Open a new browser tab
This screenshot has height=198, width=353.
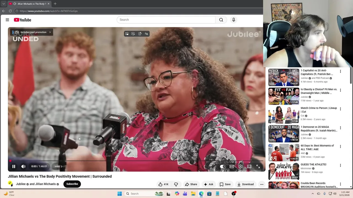55,4
